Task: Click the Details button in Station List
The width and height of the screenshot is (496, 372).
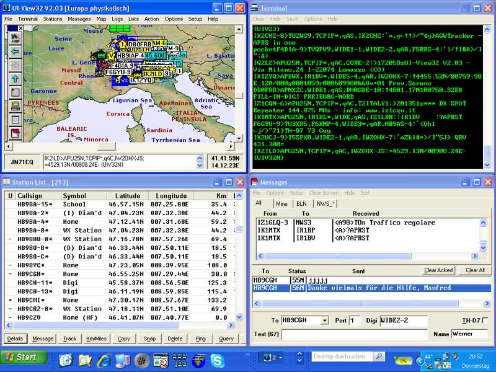Action: click(15, 339)
